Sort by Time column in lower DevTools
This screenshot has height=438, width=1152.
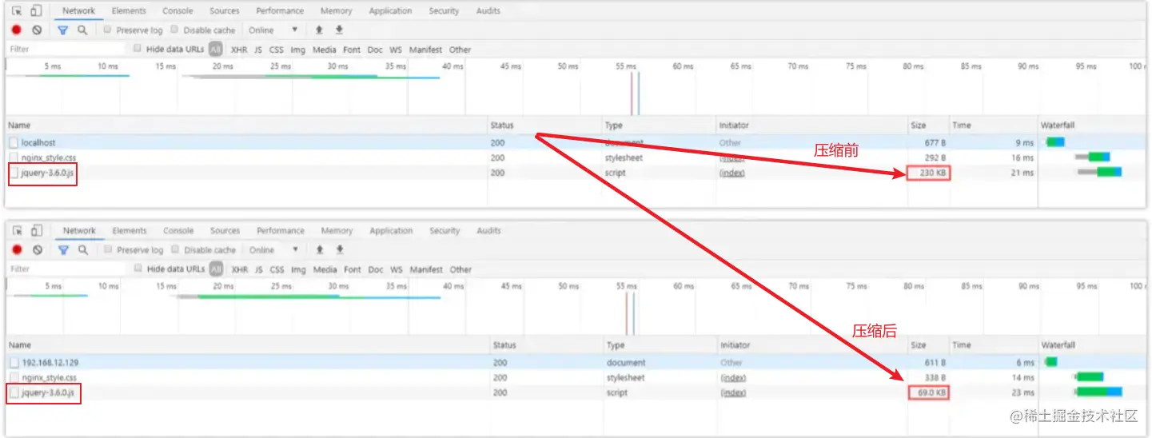(x=993, y=345)
